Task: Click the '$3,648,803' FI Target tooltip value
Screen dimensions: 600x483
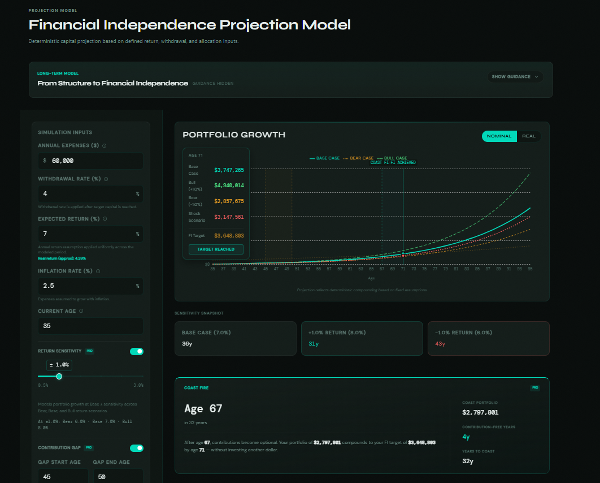Action: [x=229, y=236]
